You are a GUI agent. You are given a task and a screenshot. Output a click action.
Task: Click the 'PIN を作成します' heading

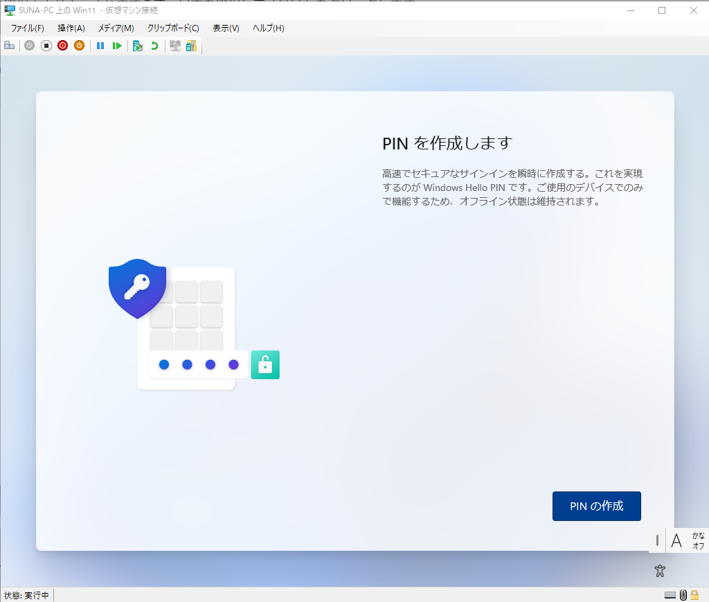click(x=447, y=143)
